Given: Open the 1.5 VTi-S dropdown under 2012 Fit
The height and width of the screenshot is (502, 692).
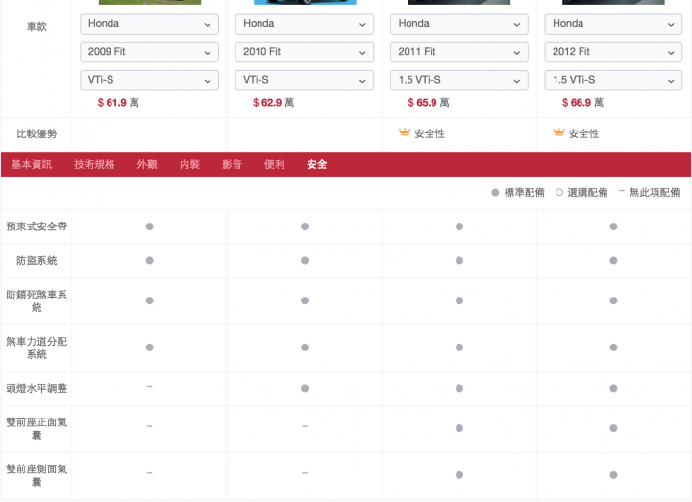Looking at the screenshot, I should click(613, 81).
